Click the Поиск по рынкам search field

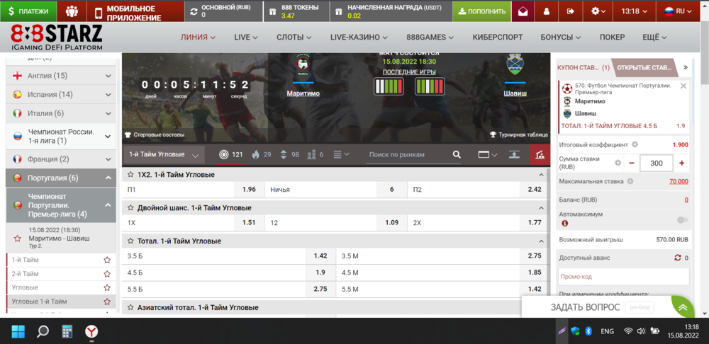(x=409, y=155)
